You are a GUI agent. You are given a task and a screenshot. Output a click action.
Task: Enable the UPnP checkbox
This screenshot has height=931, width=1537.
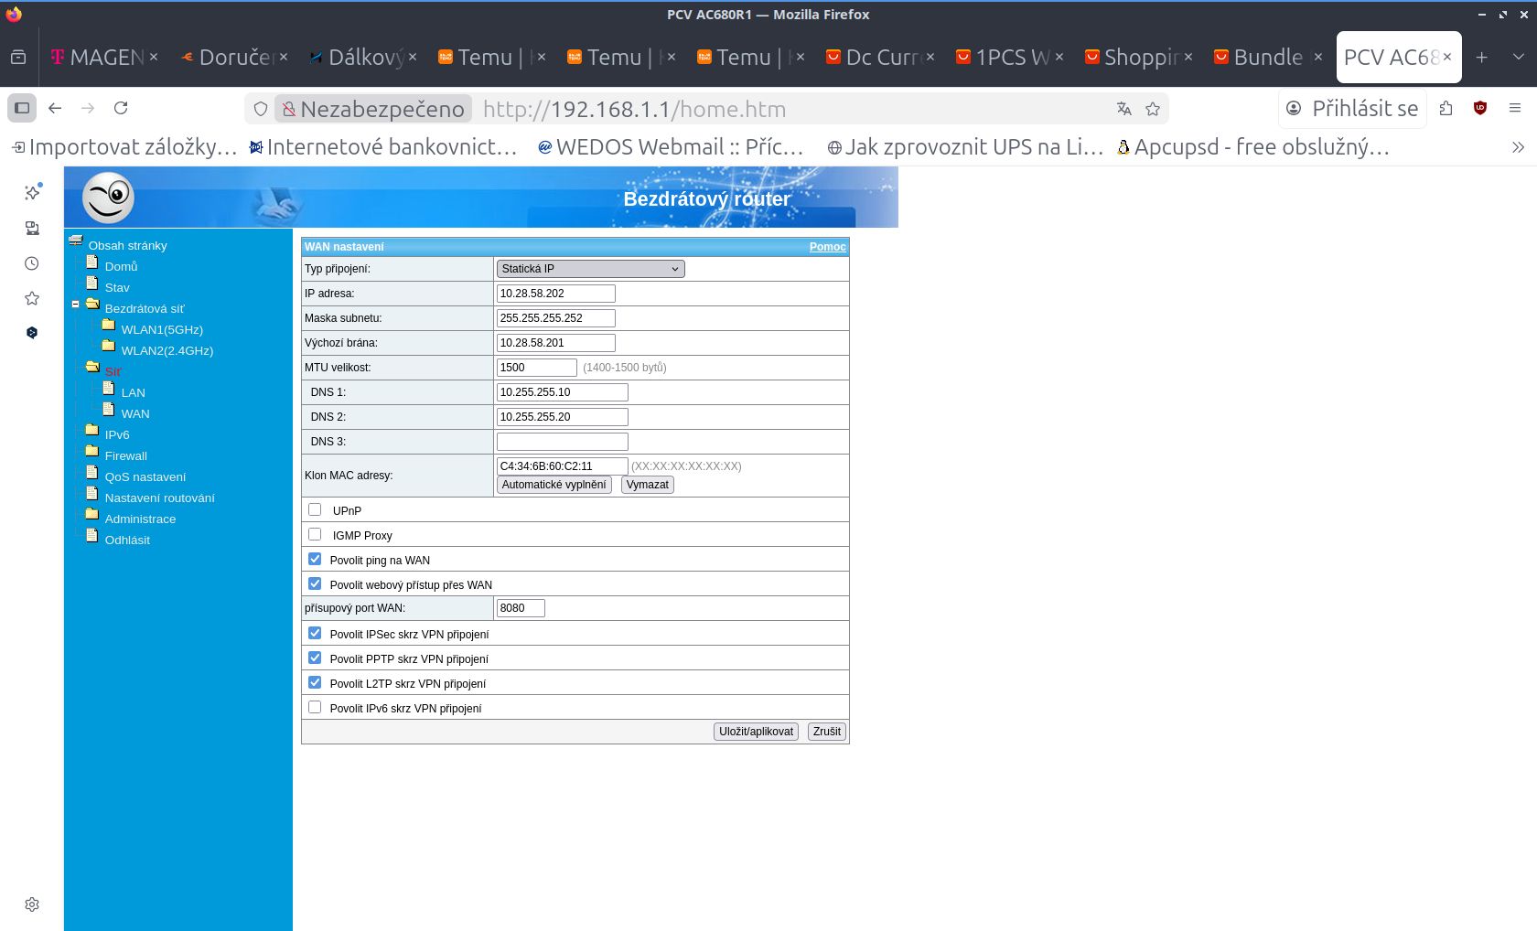[x=315, y=509]
